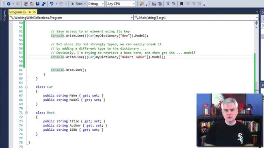Click the Navigate Forward icon

18,4
